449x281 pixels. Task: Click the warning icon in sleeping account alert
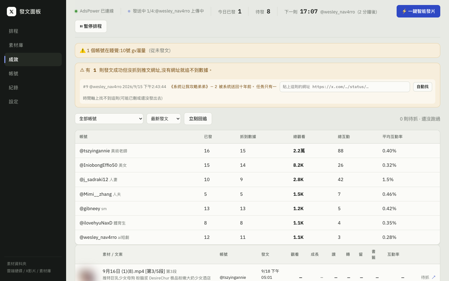[x=83, y=51]
